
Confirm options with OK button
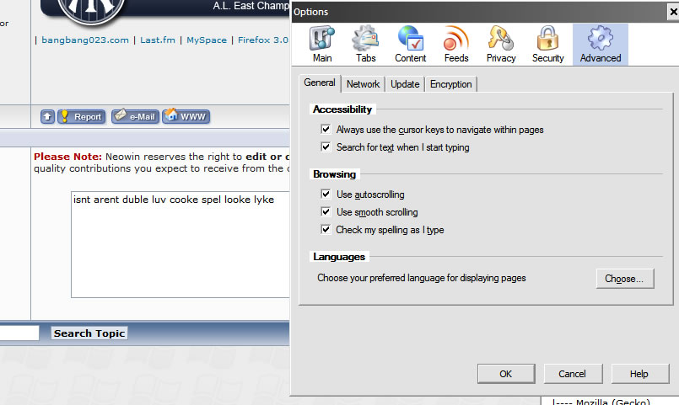coord(506,374)
